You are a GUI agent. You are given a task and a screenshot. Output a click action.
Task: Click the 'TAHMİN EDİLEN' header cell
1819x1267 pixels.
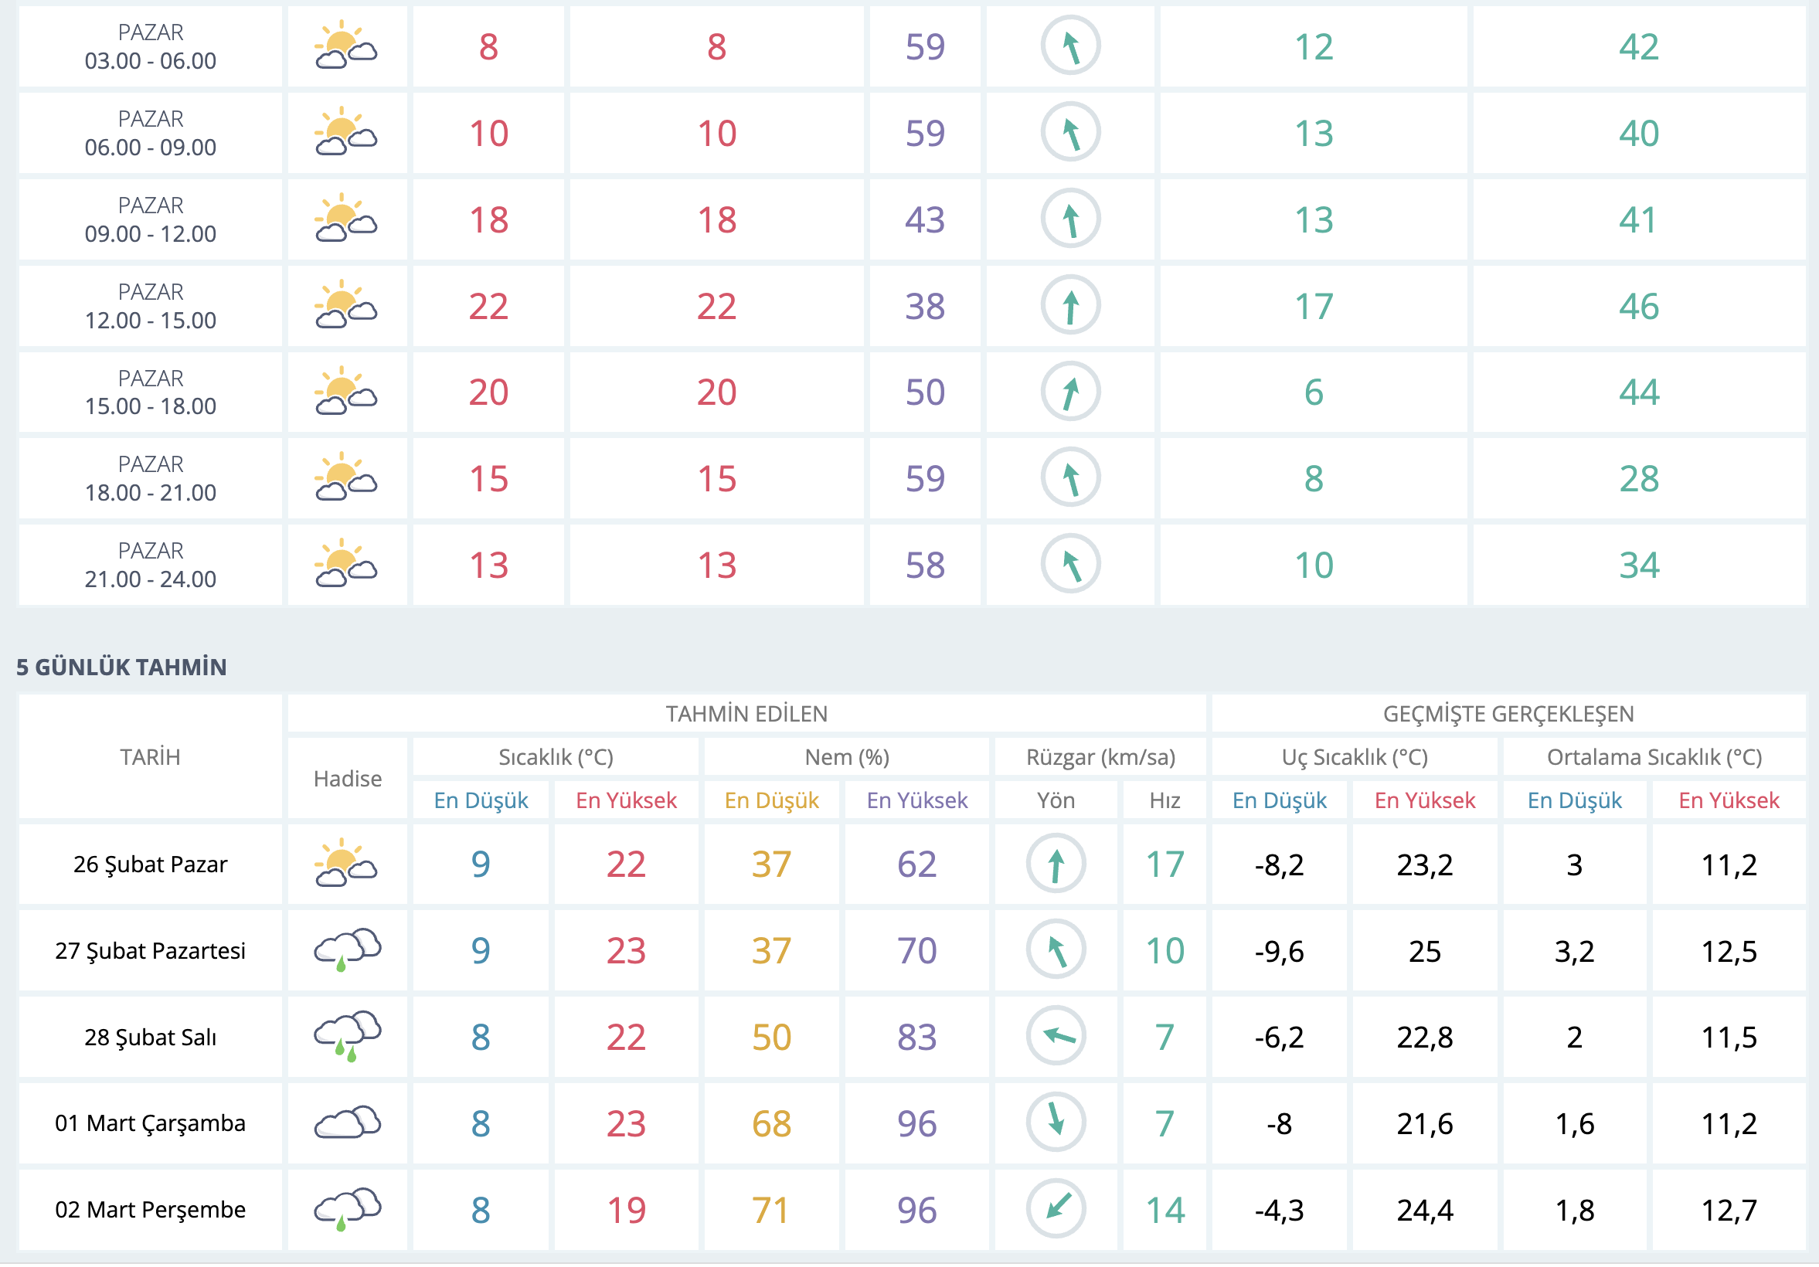click(746, 714)
